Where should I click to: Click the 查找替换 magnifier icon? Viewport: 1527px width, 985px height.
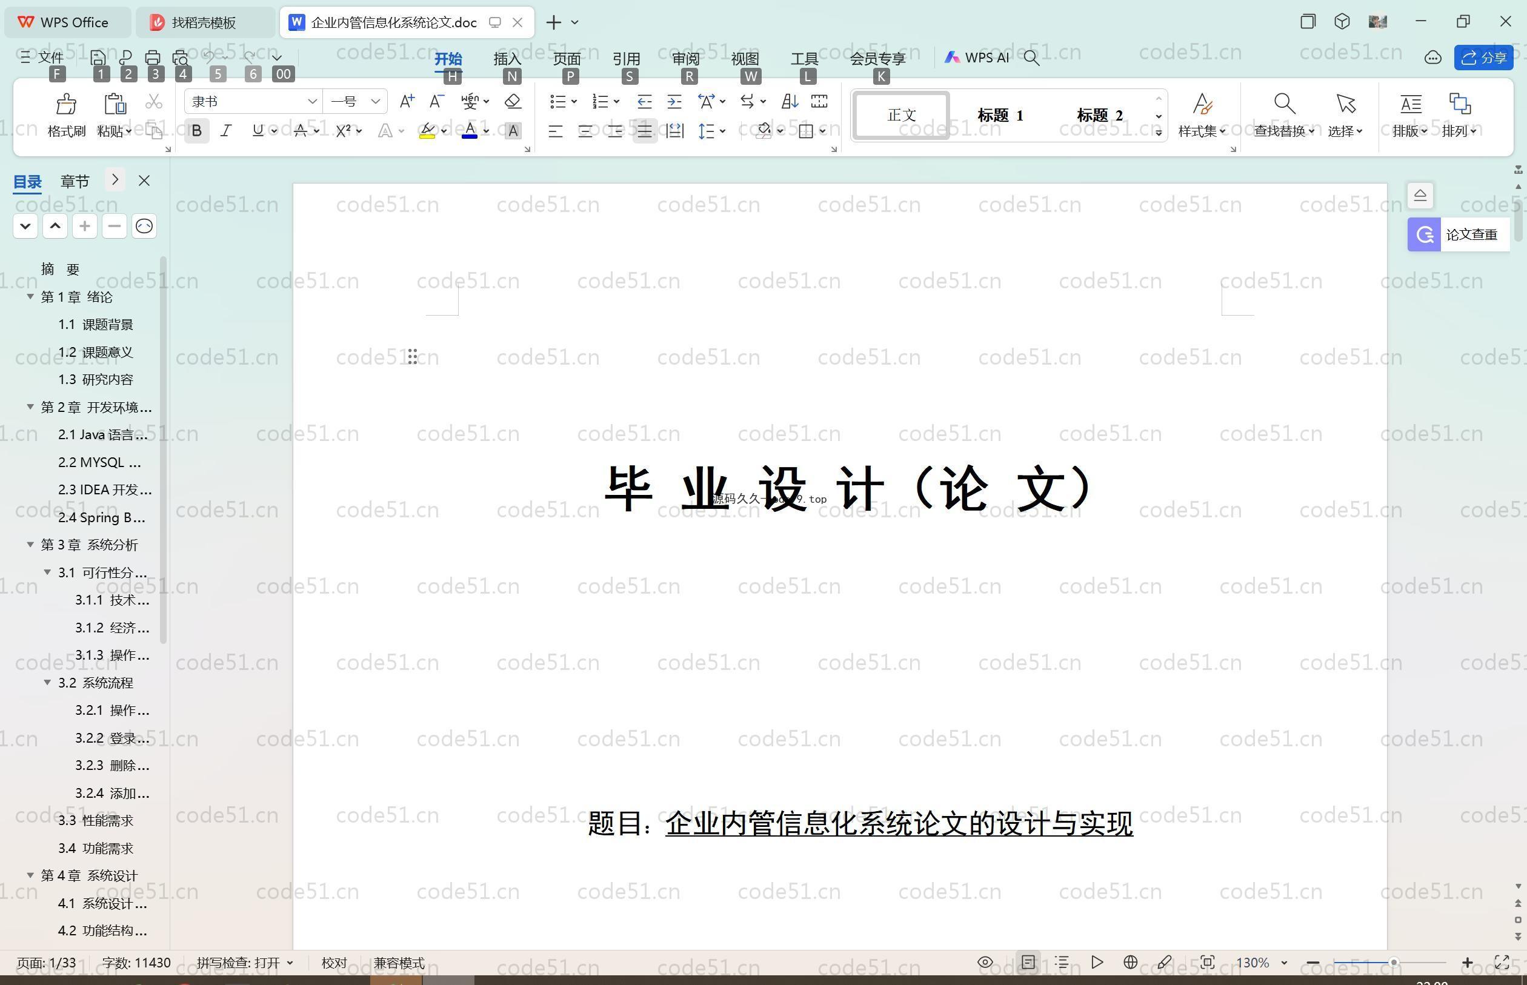tap(1284, 104)
